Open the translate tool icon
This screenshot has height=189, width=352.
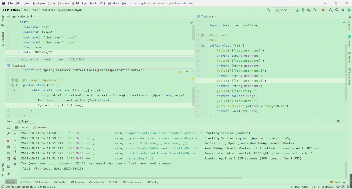pos(331,10)
